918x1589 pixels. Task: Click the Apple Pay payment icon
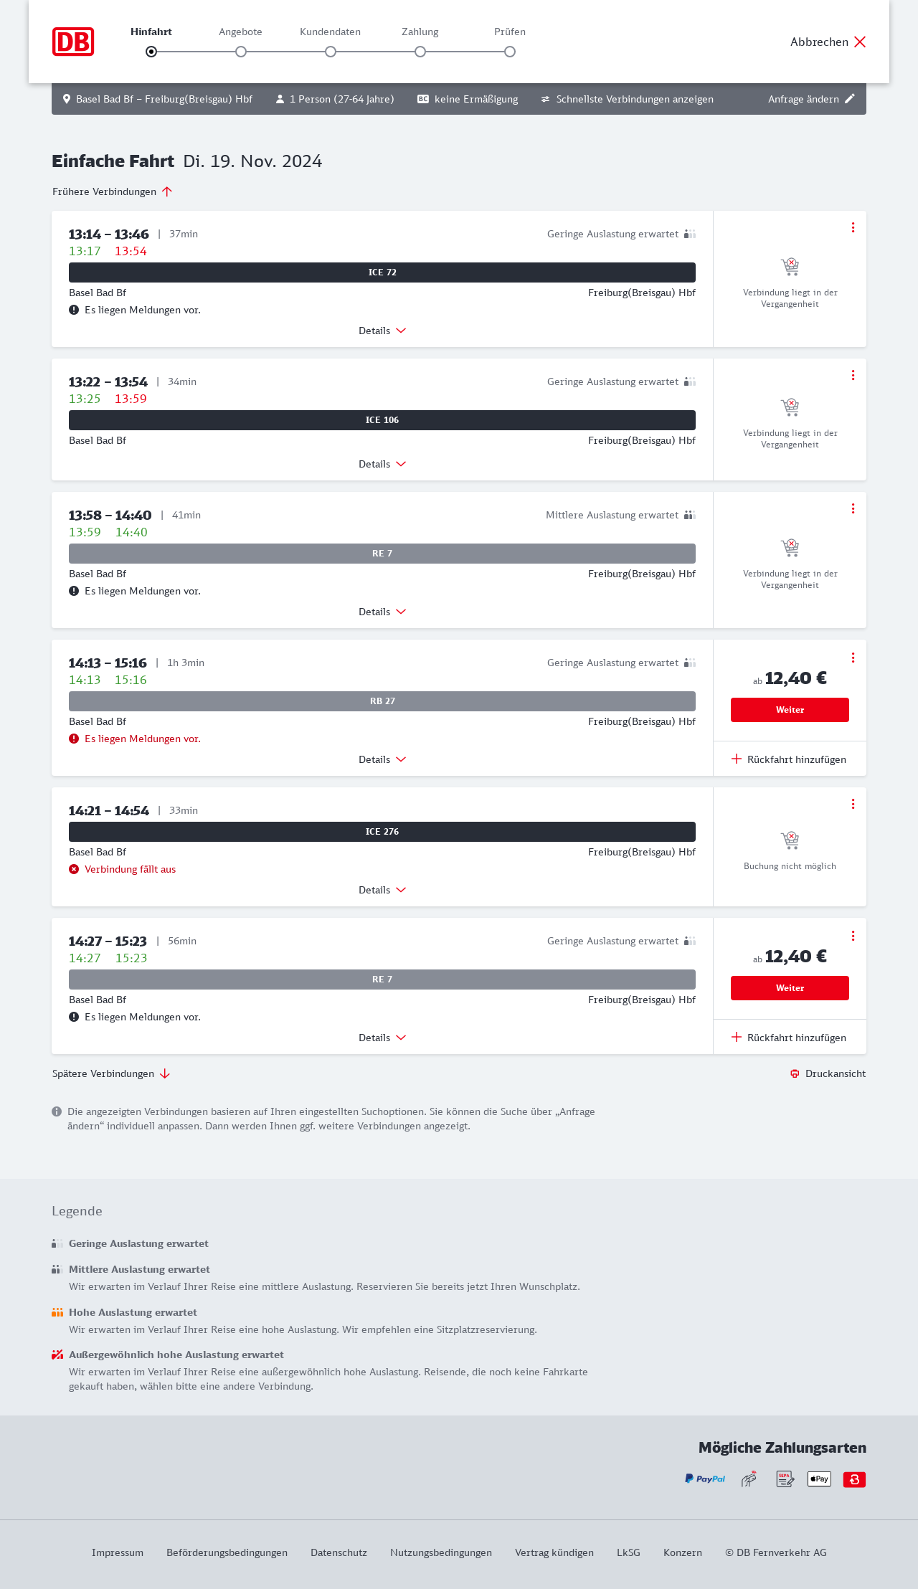tap(819, 1479)
